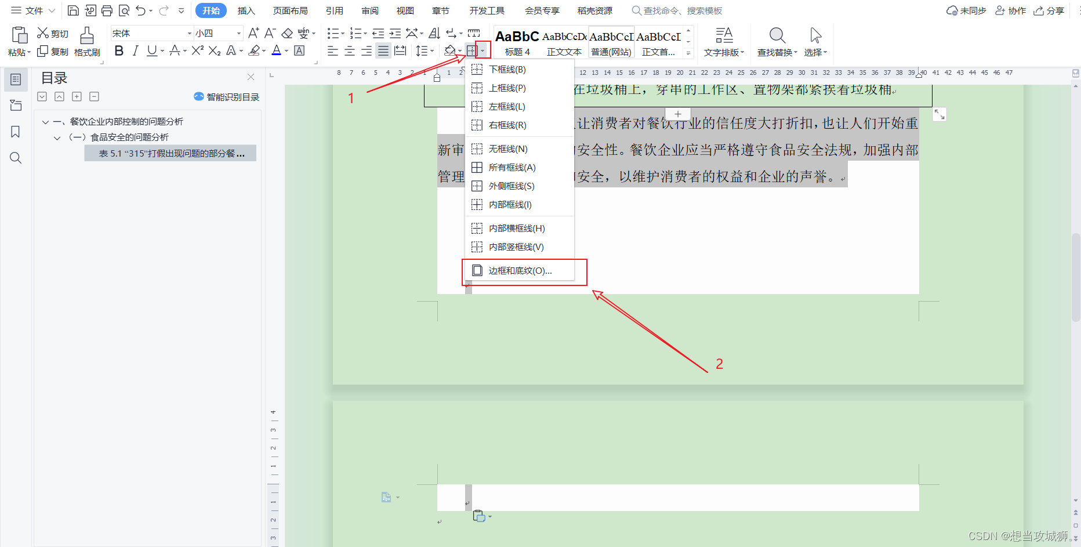The height and width of the screenshot is (547, 1081).
Task: Click the 智能识别目录 button
Action: click(227, 97)
